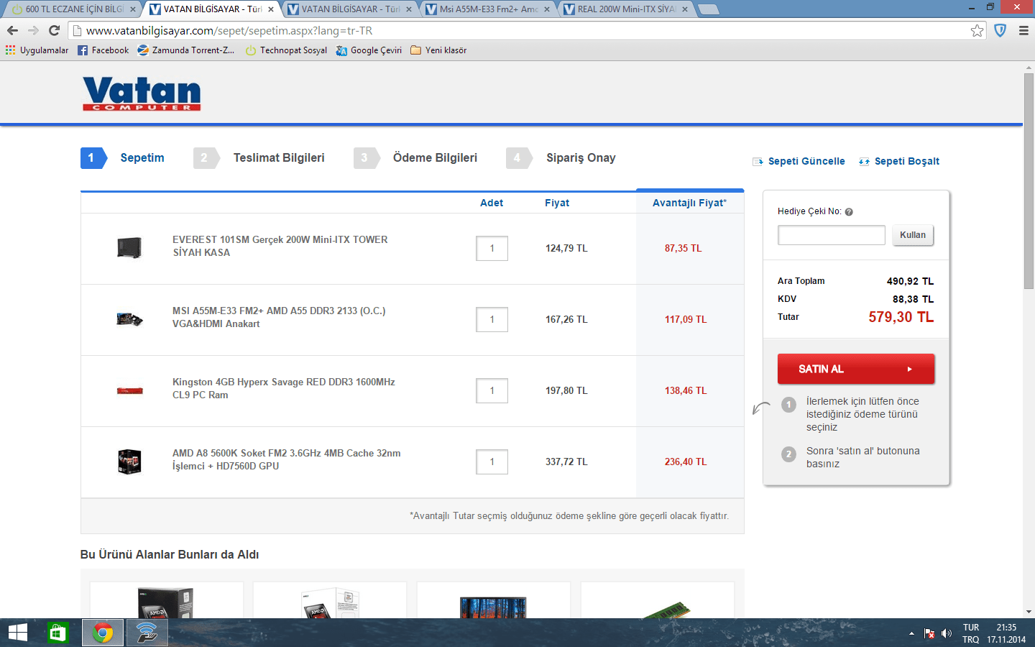Select the Ödeme Bilgileri step
This screenshot has width=1035, height=647.
pos(415,158)
